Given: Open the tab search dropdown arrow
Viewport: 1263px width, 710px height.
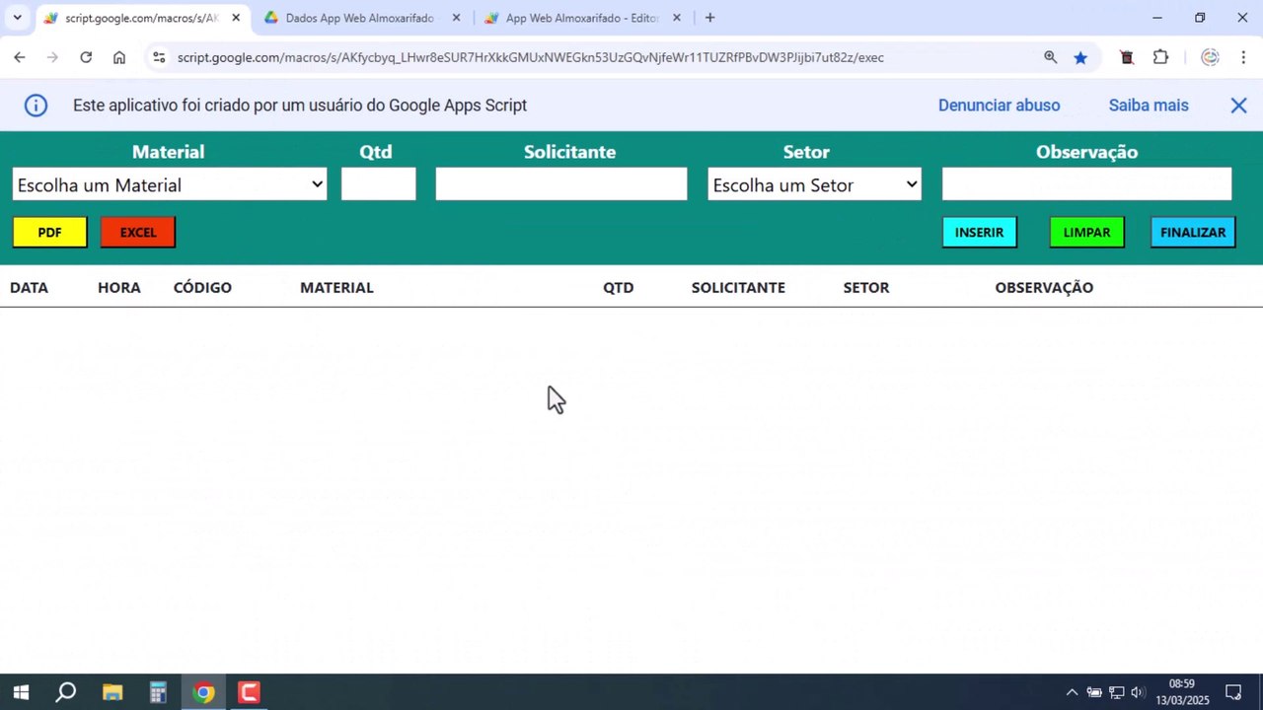Looking at the screenshot, I should pyautogui.click(x=17, y=18).
